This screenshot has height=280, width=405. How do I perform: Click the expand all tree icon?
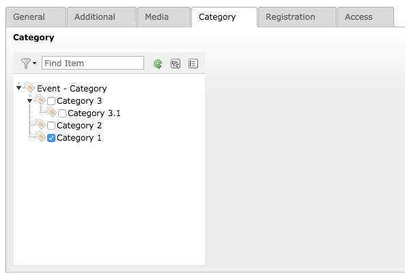[176, 64]
